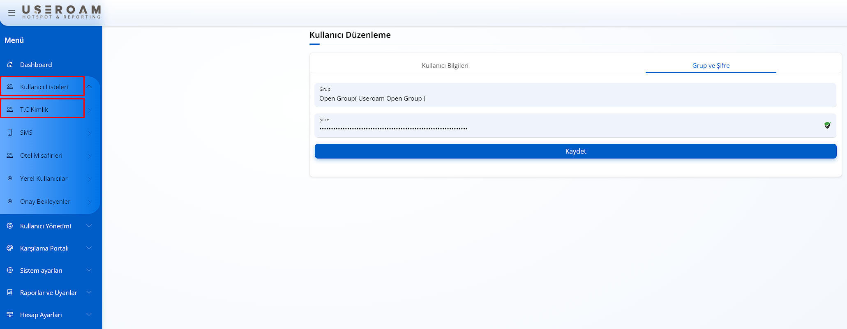847x329 pixels.
Task: Expand the Kullanıcı Yönetimi menu arrow
Action: click(89, 226)
